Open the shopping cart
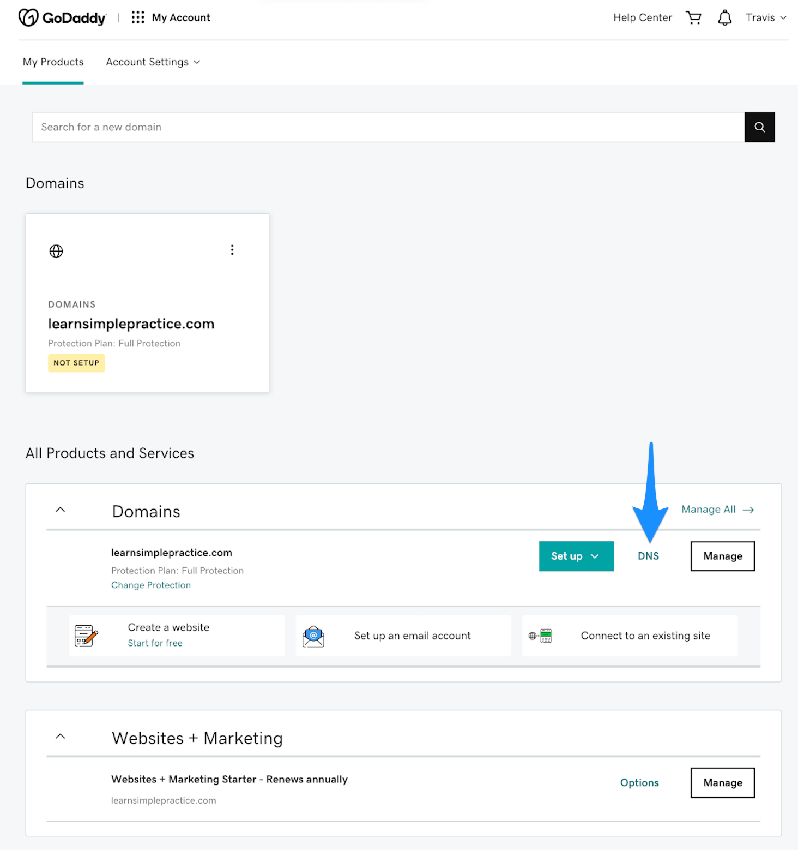The height and width of the screenshot is (850, 798). [693, 17]
